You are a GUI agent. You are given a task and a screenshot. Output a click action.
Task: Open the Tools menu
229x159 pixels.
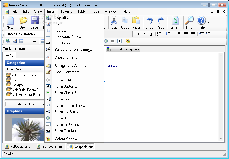[x=95, y=12]
